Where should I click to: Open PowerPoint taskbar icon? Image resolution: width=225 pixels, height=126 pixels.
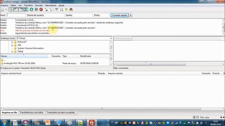tap(48, 123)
